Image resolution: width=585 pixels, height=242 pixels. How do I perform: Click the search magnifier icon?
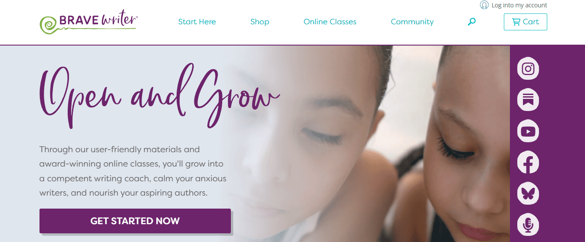(472, 22)
